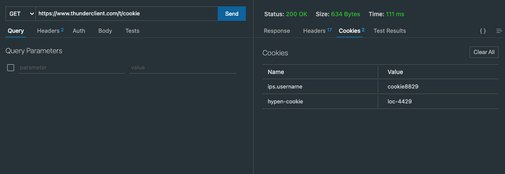Open the response options menu icon
The width and height of the screenshot is (505, 174).
499,31
